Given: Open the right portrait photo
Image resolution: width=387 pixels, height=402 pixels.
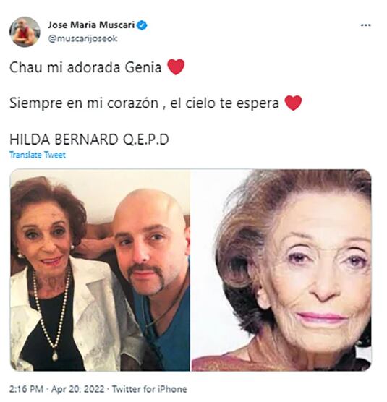Looking at the screenshot, I should pos(281,270).
